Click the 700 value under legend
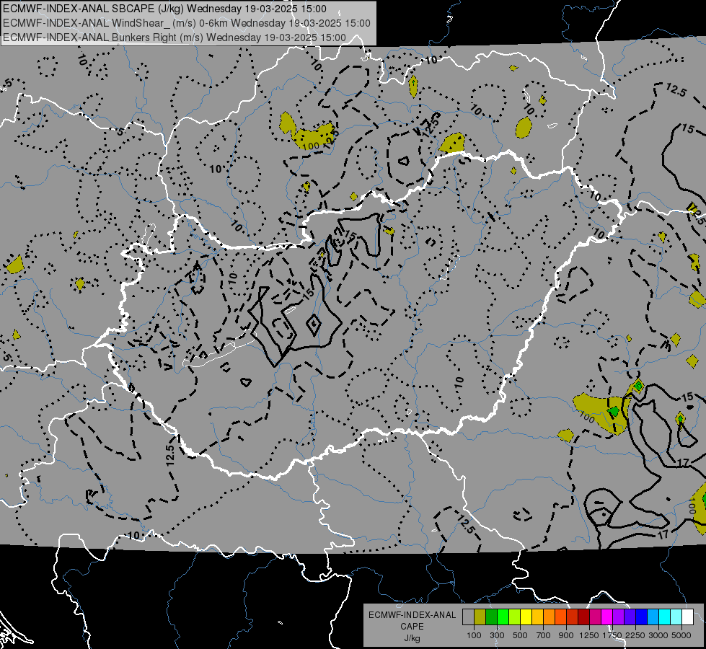Screen dimensions: 706x649 click(x=543, y=635)
